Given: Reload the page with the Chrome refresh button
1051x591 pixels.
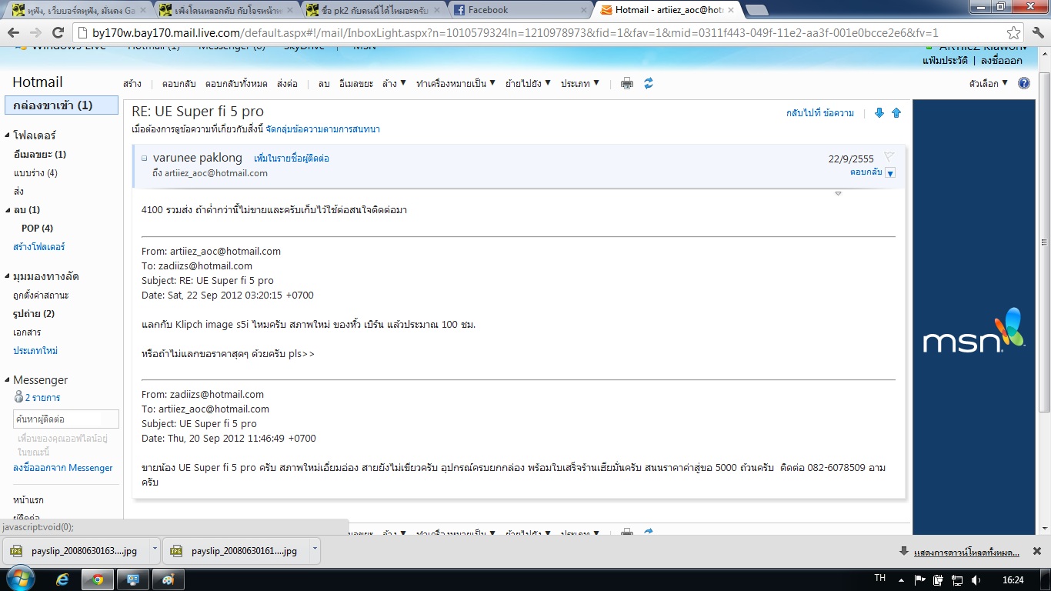Looking at the screenshot, I should [58, 33].
